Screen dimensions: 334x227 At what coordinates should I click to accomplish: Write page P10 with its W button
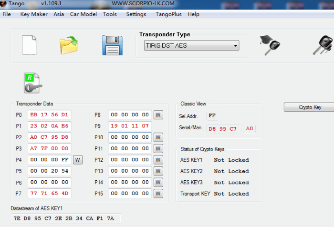pos(158,137)
